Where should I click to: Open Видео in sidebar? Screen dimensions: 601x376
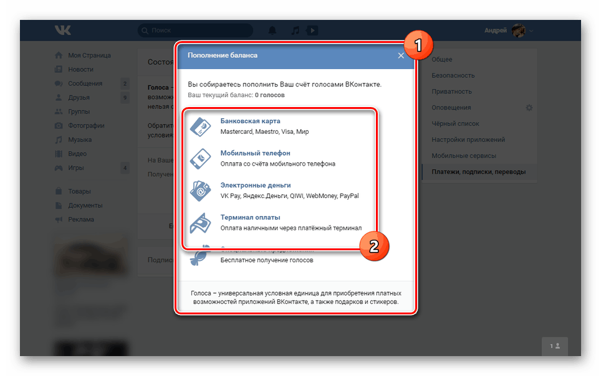(x=77, y=154)
